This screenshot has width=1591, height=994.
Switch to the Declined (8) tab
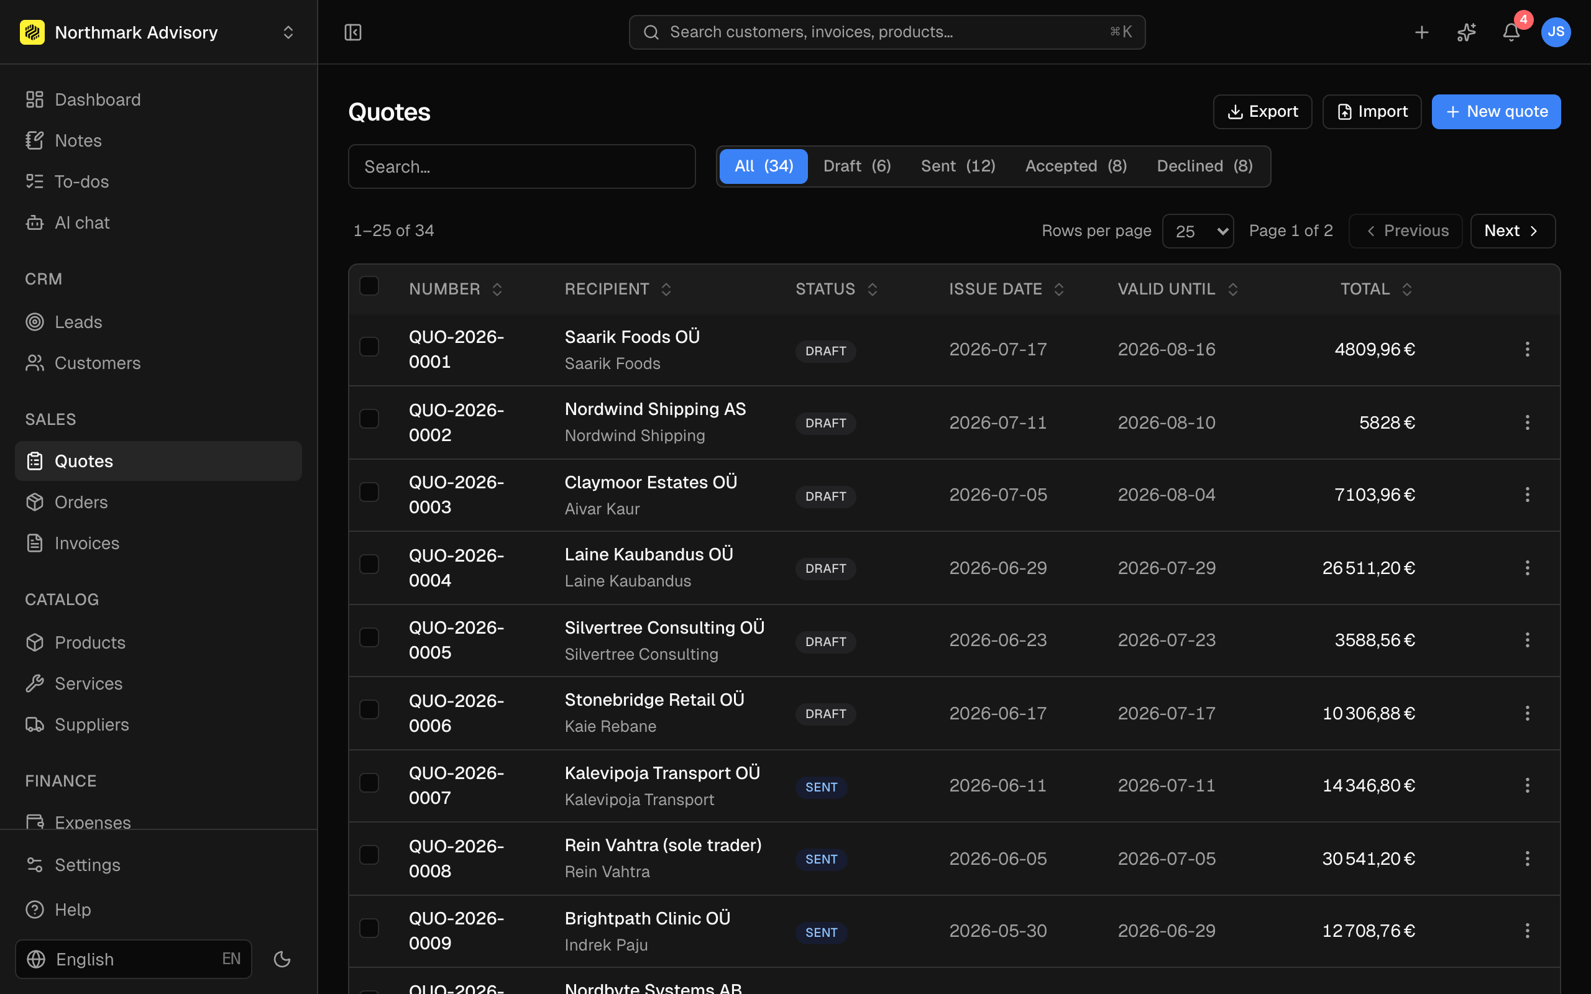click(x=1204, y=166)
